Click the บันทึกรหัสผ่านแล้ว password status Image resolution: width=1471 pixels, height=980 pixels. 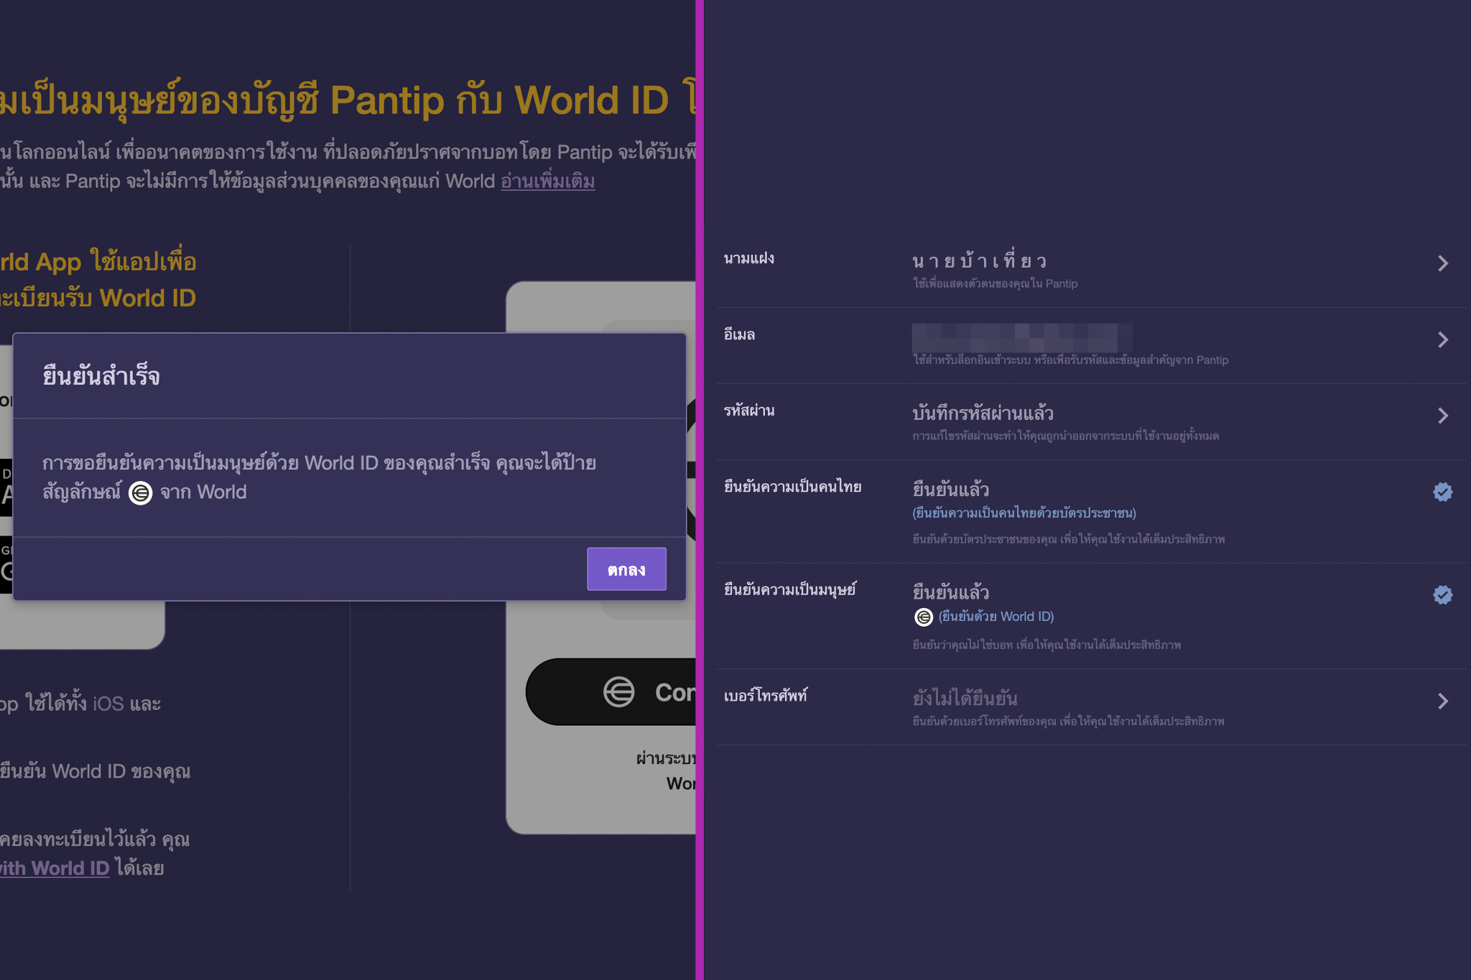tap(982, 414)
